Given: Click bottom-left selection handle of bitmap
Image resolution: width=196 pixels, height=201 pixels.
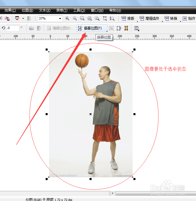Looking at the screenshot, I should click(46, 179).
